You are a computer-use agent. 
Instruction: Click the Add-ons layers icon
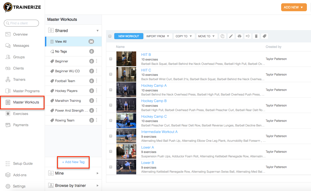(8, 175)
